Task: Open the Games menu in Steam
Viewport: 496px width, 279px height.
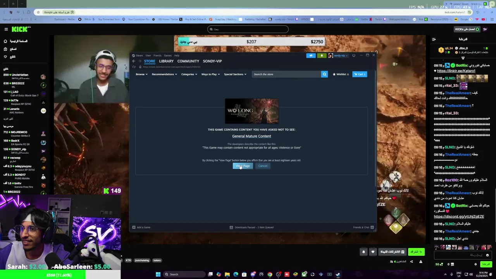Action: (x=168, y=55)
